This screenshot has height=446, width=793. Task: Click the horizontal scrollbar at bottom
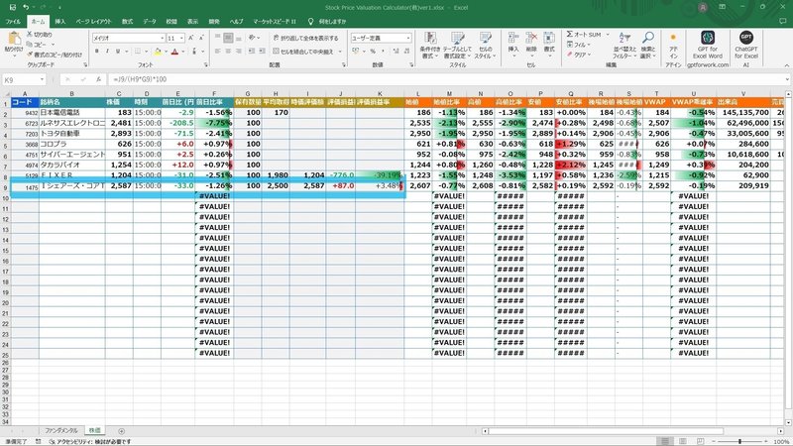(607, 431)
